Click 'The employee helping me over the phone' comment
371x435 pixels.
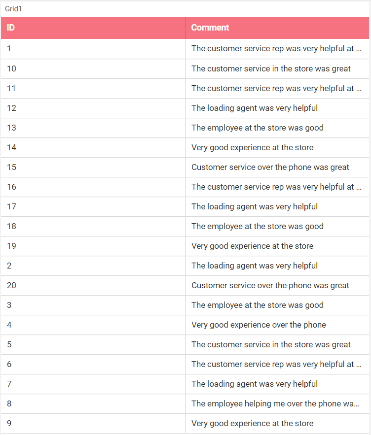pyautogui.click(x=275, y=403)
